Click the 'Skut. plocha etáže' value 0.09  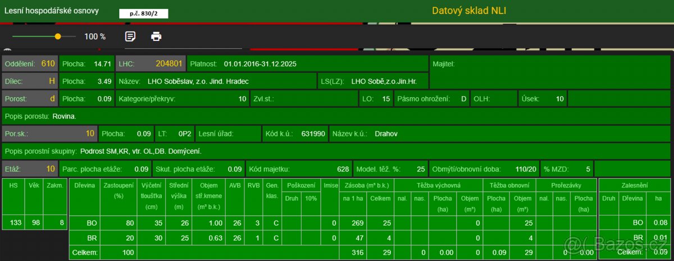pos(235,169)
